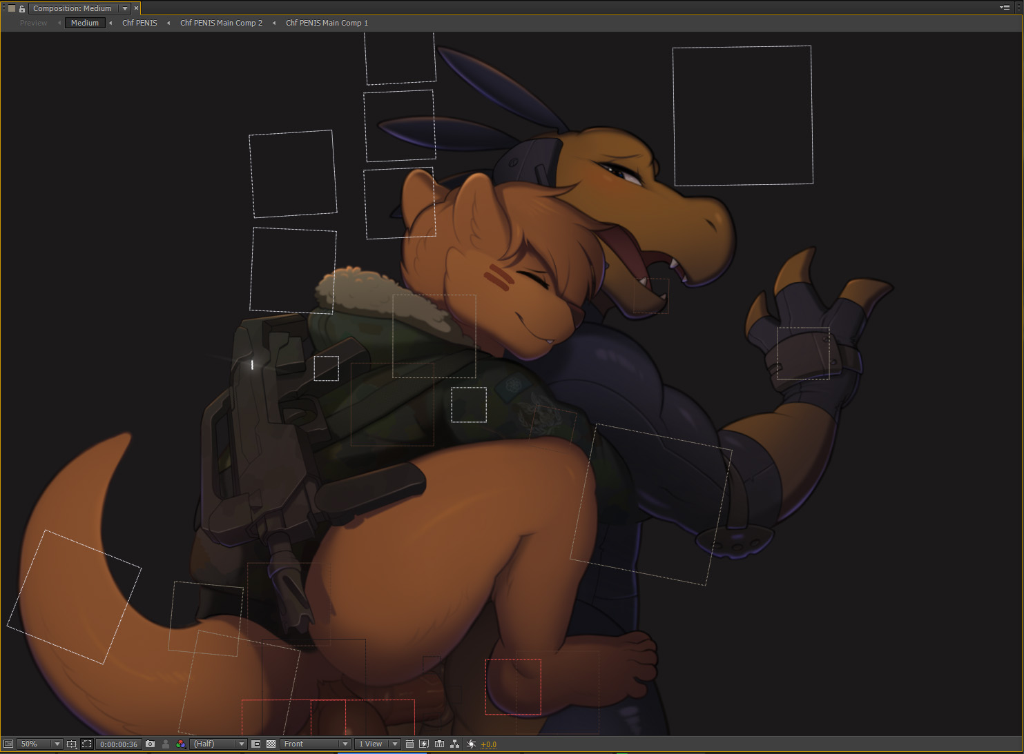The width and height of the screenshot is (1024, 754).
Task: Toggle the Region of Interest button
Action: (256, 744)
